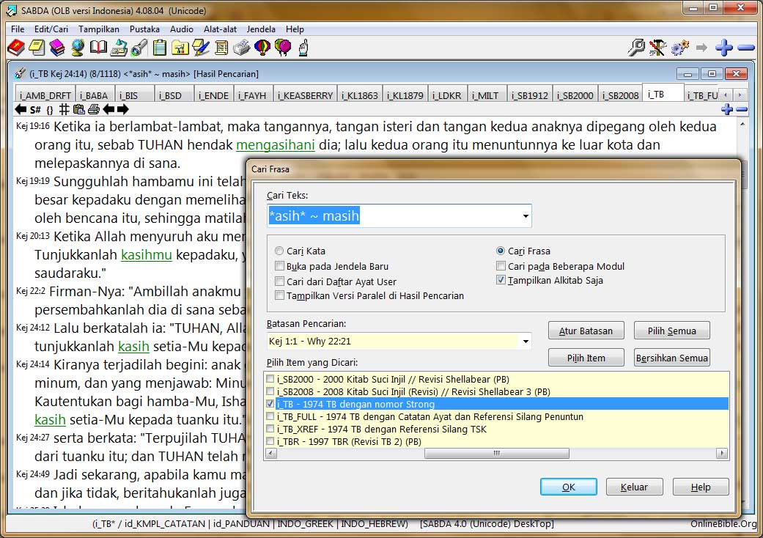763x538 pixels.
Task: Open the yellow folder with tools icon
Action: click(180, 48)
